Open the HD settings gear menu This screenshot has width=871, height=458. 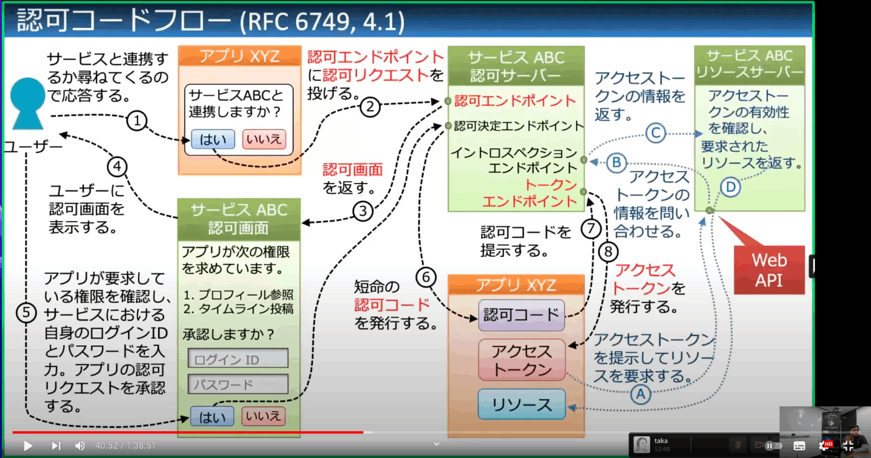825,446
